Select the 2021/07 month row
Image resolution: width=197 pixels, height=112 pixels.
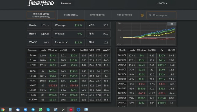147,60
